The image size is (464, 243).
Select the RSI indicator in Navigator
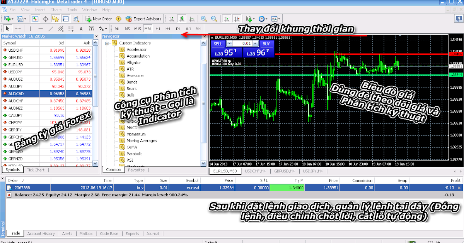pyautogui.click(x=130, y=160)
